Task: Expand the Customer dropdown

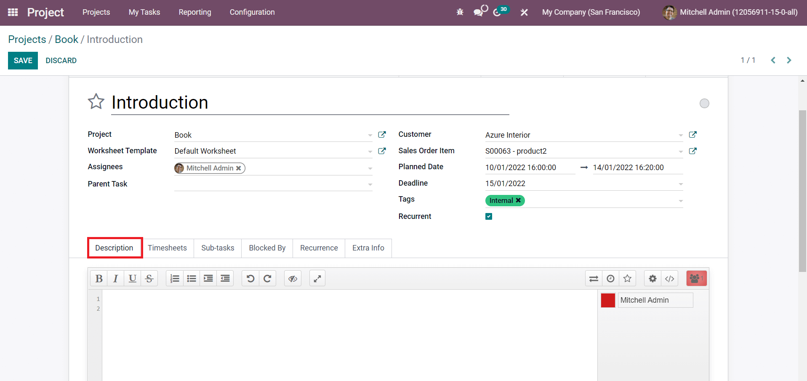Action: (x=681, y=135)
